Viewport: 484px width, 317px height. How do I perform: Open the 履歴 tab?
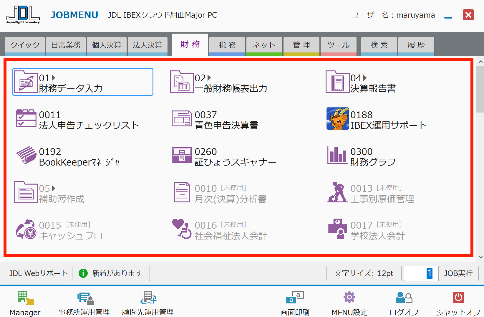[x=416, y=46]
